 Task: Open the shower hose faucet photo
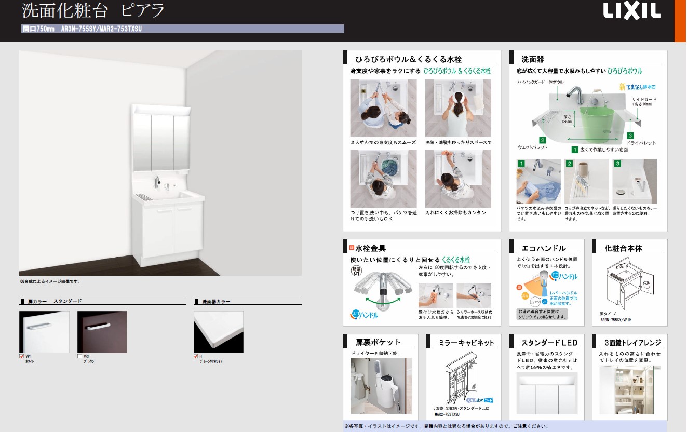click(x=474, y=295)
